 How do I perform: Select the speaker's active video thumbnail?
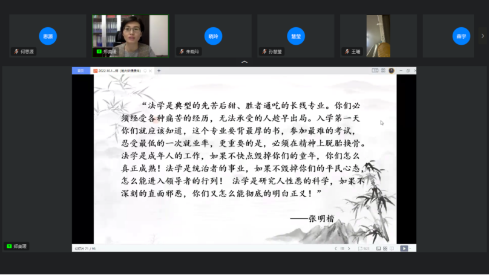pyautogui.click(x=130, y=35)
